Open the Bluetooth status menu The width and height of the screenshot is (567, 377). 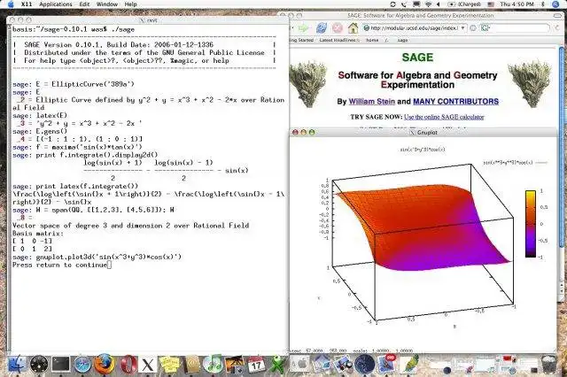tap(543, 4)
